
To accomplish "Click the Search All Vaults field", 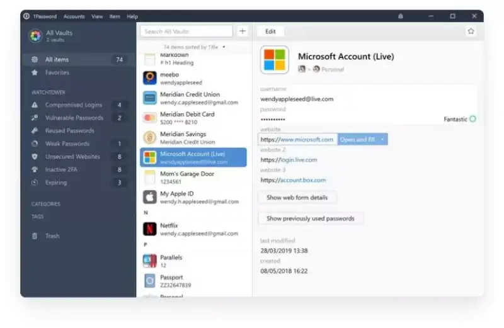I will coord(186,31).
